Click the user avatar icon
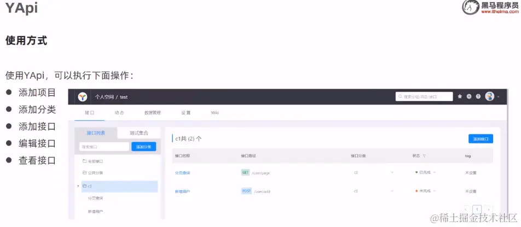Image resolution: width=521 pixels, height=227 pixels. [489, 97]
